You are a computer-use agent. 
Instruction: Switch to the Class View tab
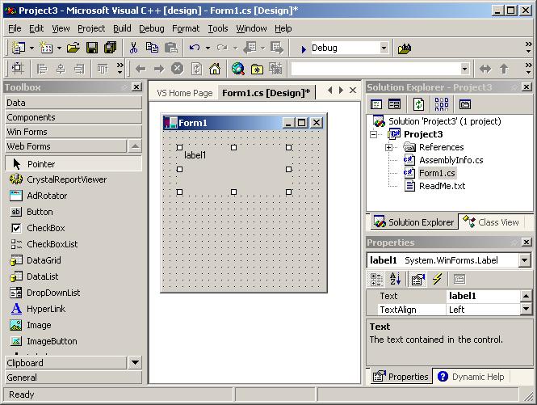491,222
